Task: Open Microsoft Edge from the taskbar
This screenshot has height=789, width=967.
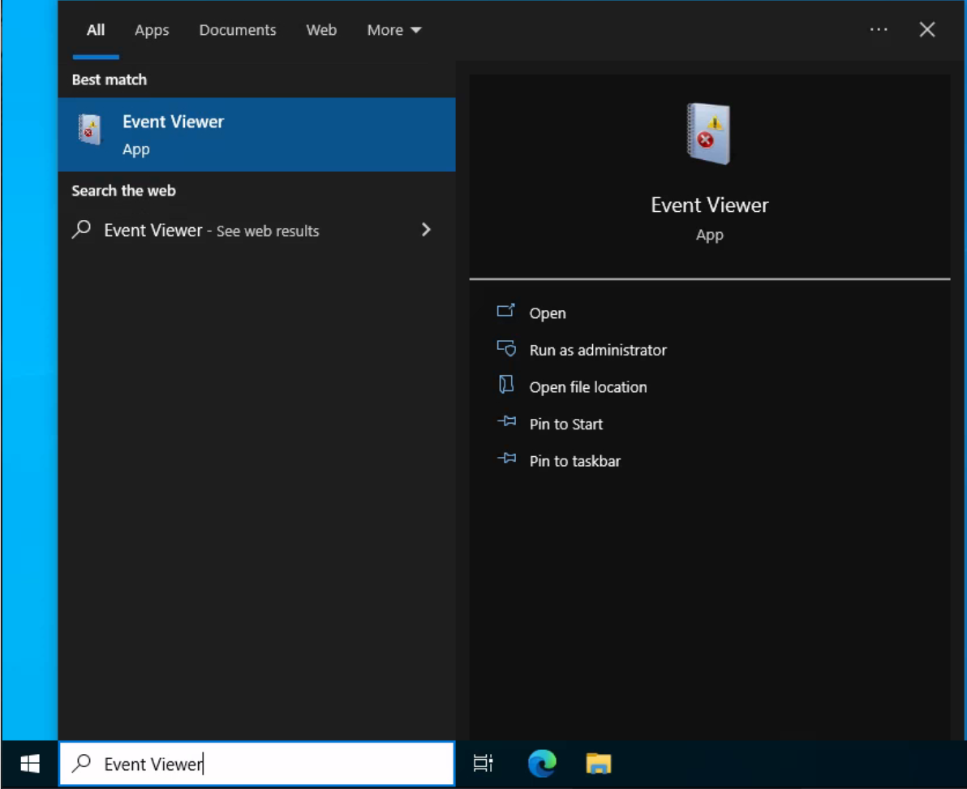Action: pyautogui.click(x=541, y=763)
